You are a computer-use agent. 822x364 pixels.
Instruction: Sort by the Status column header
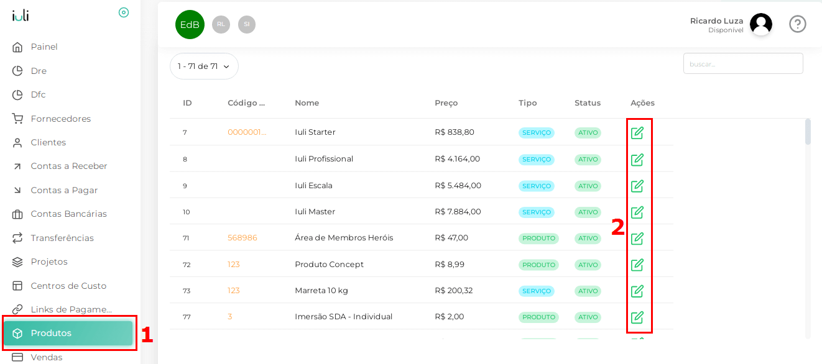pyautogui.click(x=588, y=103)
